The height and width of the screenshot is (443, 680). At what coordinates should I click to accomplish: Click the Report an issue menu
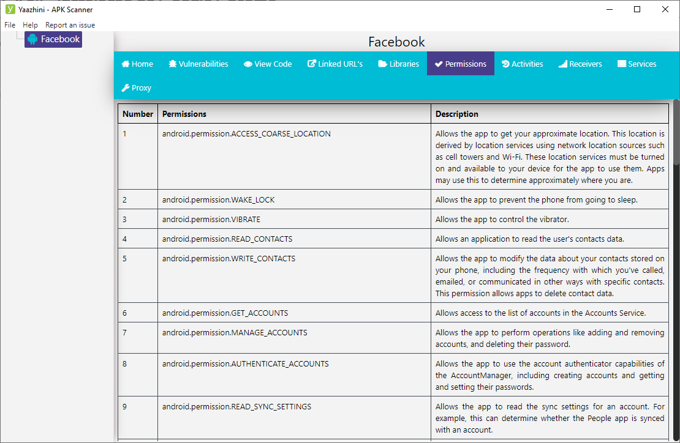pos(70,25)
